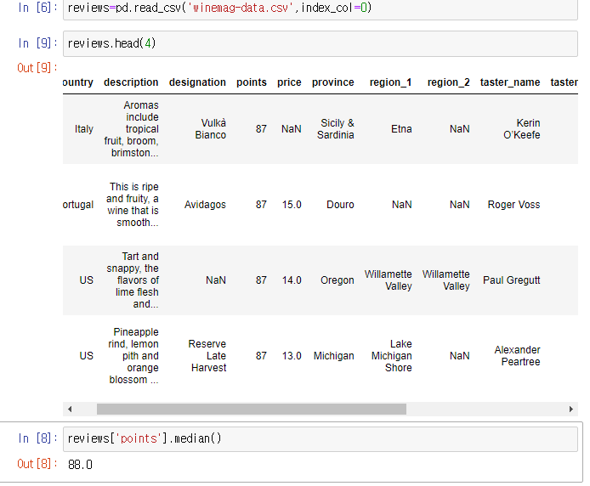590x486 pixels.
Task: Click the 'designation' column header
Action: coord(197,82)
